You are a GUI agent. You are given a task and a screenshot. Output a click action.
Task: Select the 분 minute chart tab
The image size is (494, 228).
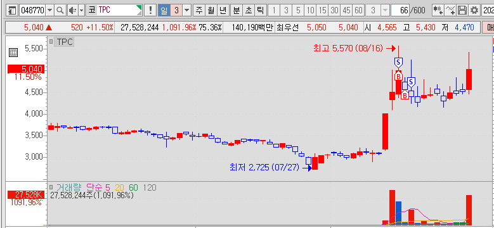(x=237, y=10)
